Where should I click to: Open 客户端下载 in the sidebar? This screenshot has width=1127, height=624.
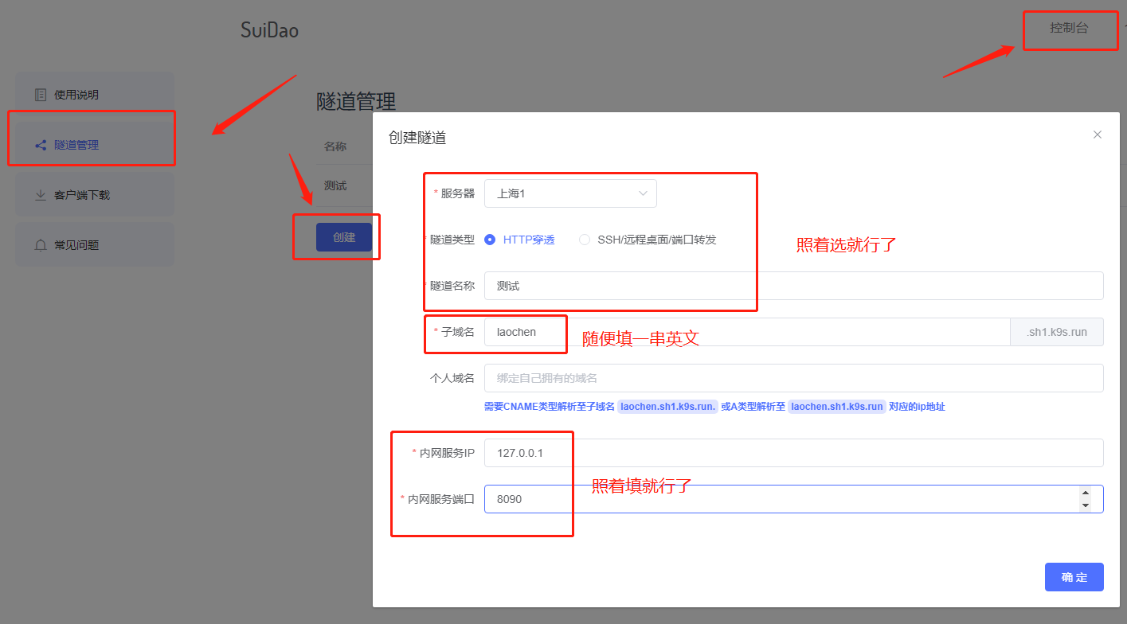95,195
